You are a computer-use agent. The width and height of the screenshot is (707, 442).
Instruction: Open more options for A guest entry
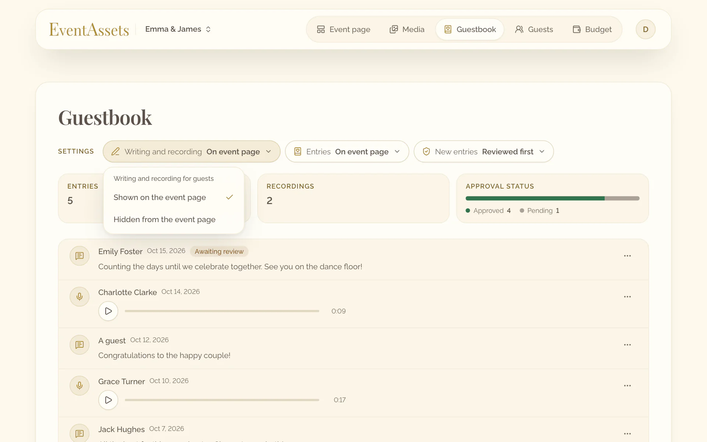pyautogui.click(x=627, y=345)
